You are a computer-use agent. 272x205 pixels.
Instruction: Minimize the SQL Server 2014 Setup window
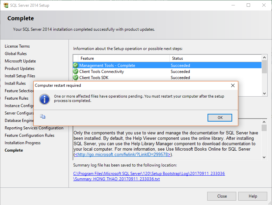coord(233,5)
